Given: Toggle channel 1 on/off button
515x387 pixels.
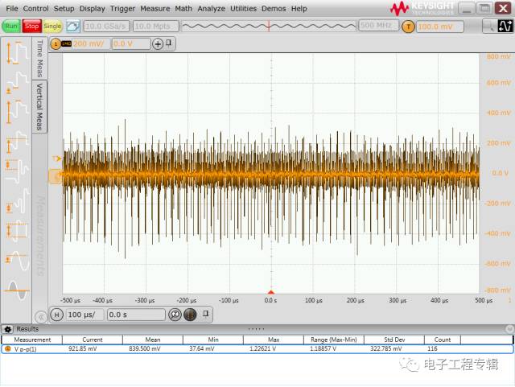Looking at the screenshot, I should pos(56,43).
